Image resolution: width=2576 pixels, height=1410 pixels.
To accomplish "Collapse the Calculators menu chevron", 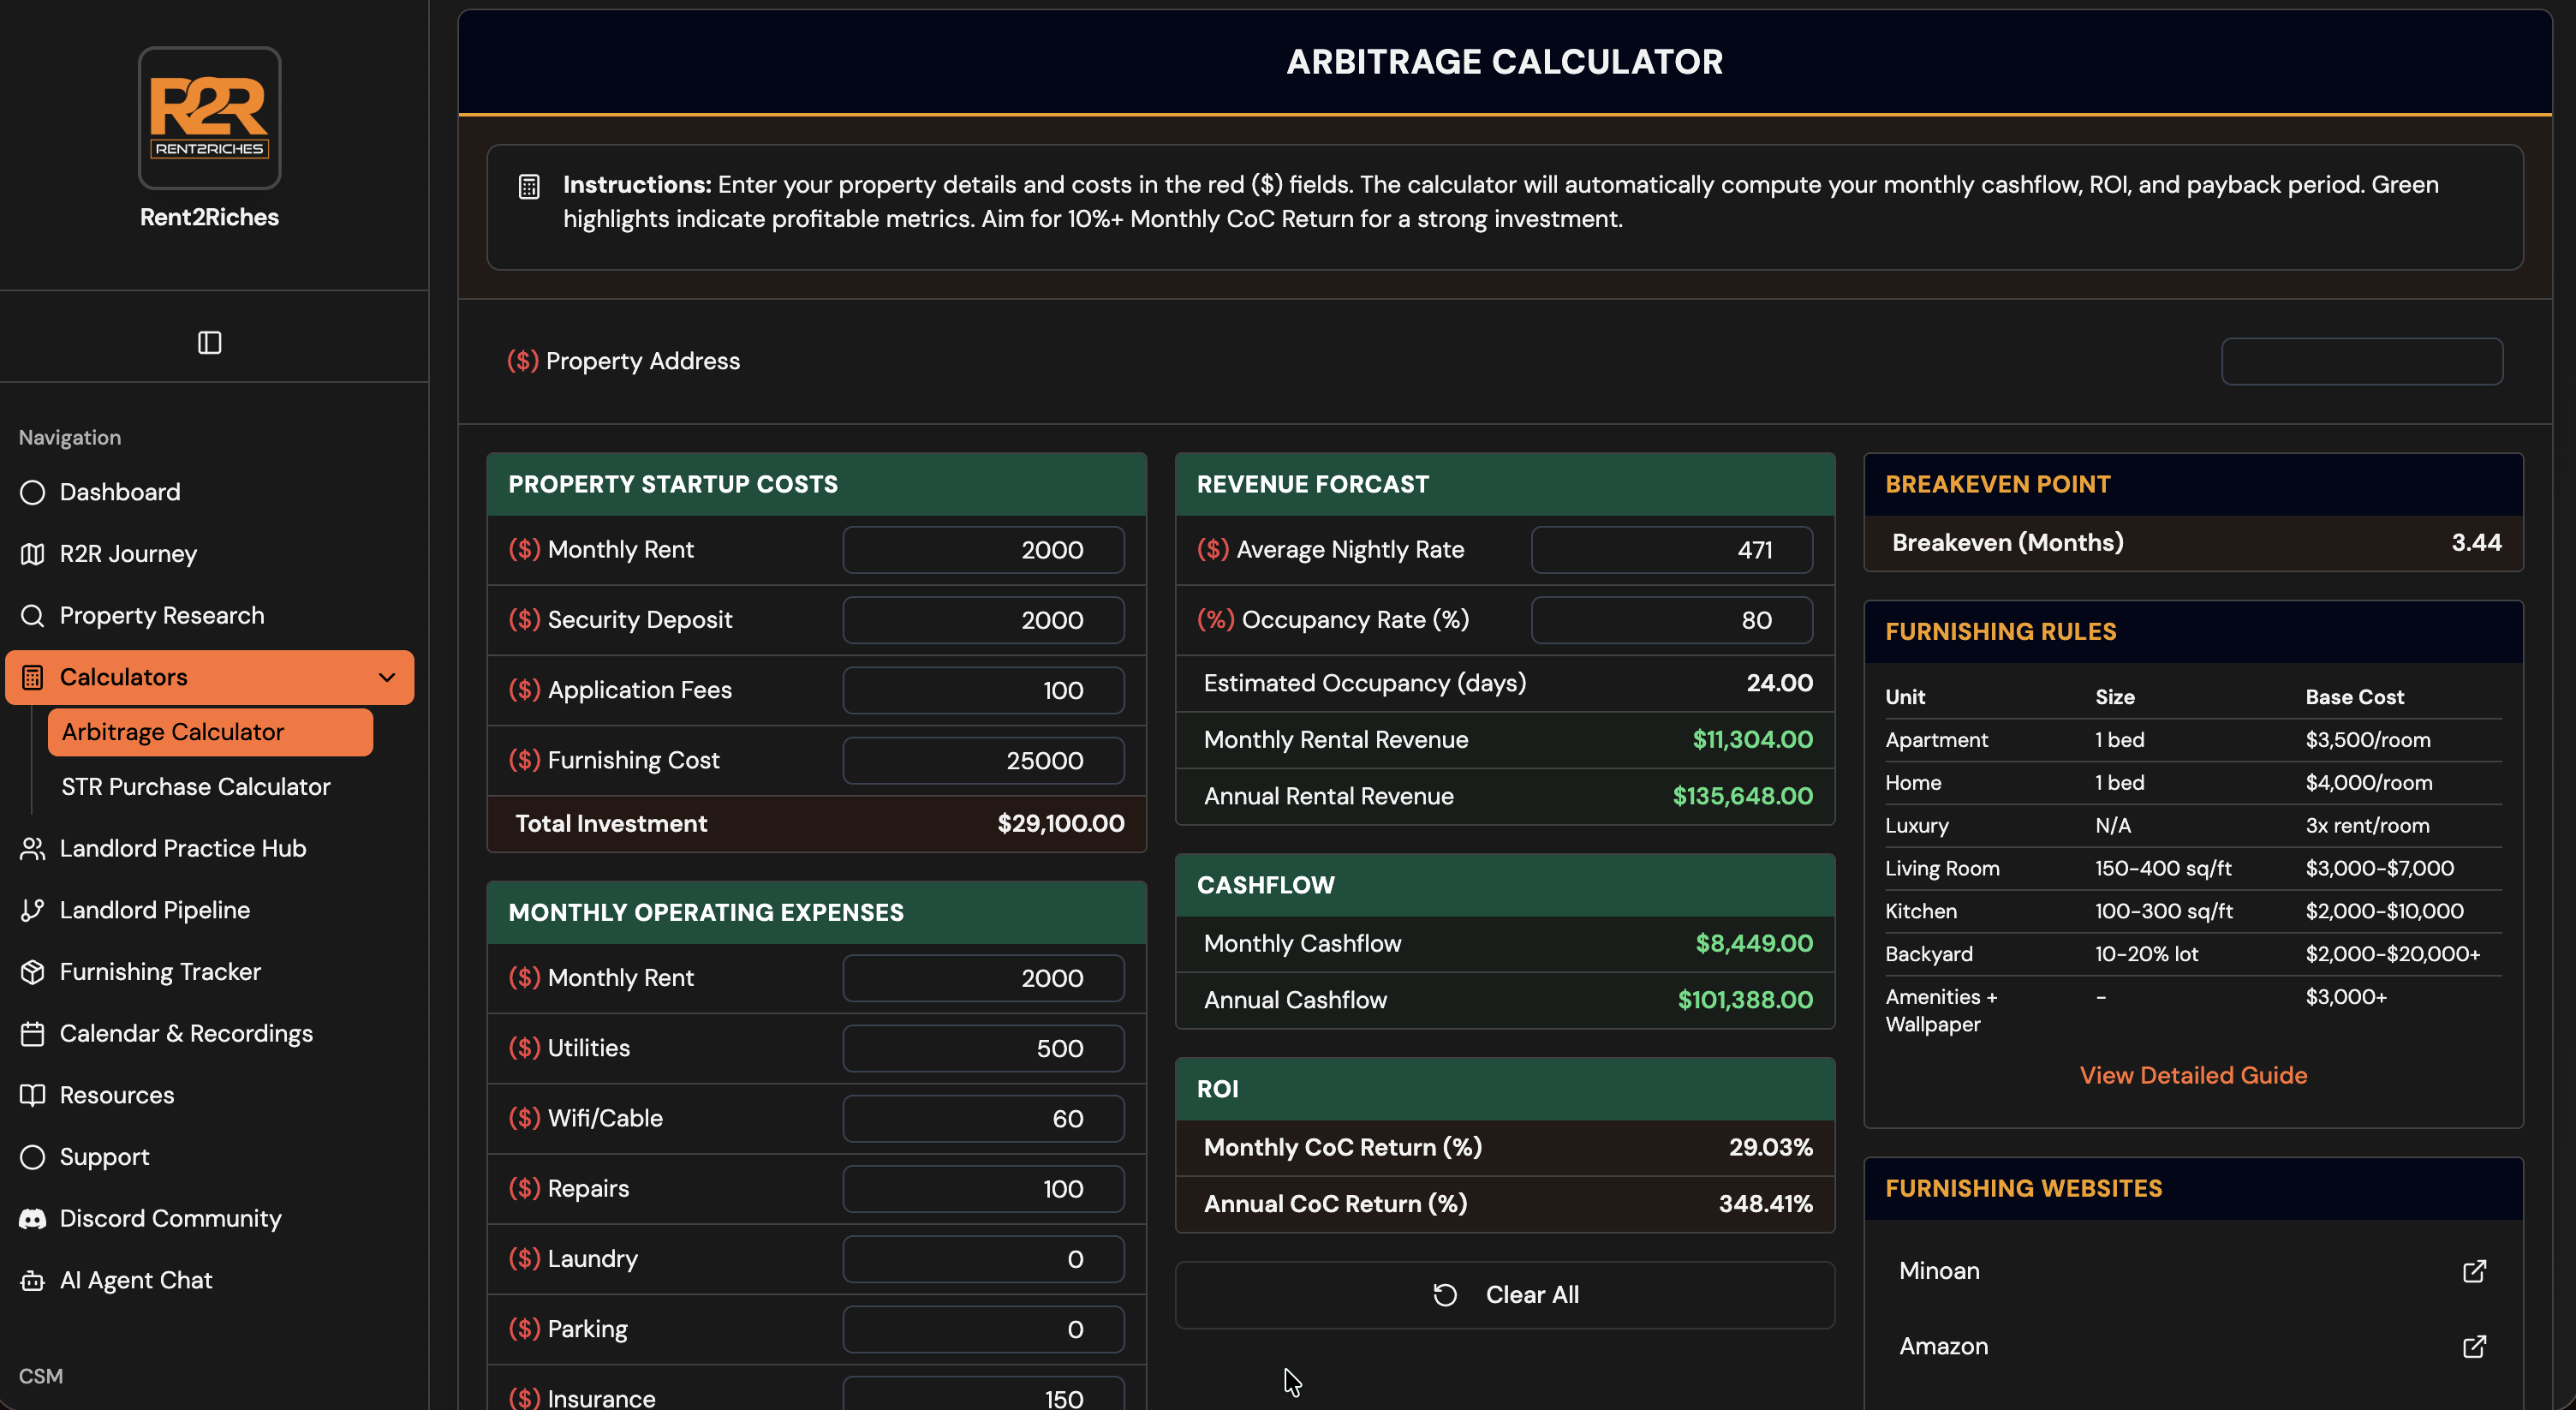I will click(387, 677).
